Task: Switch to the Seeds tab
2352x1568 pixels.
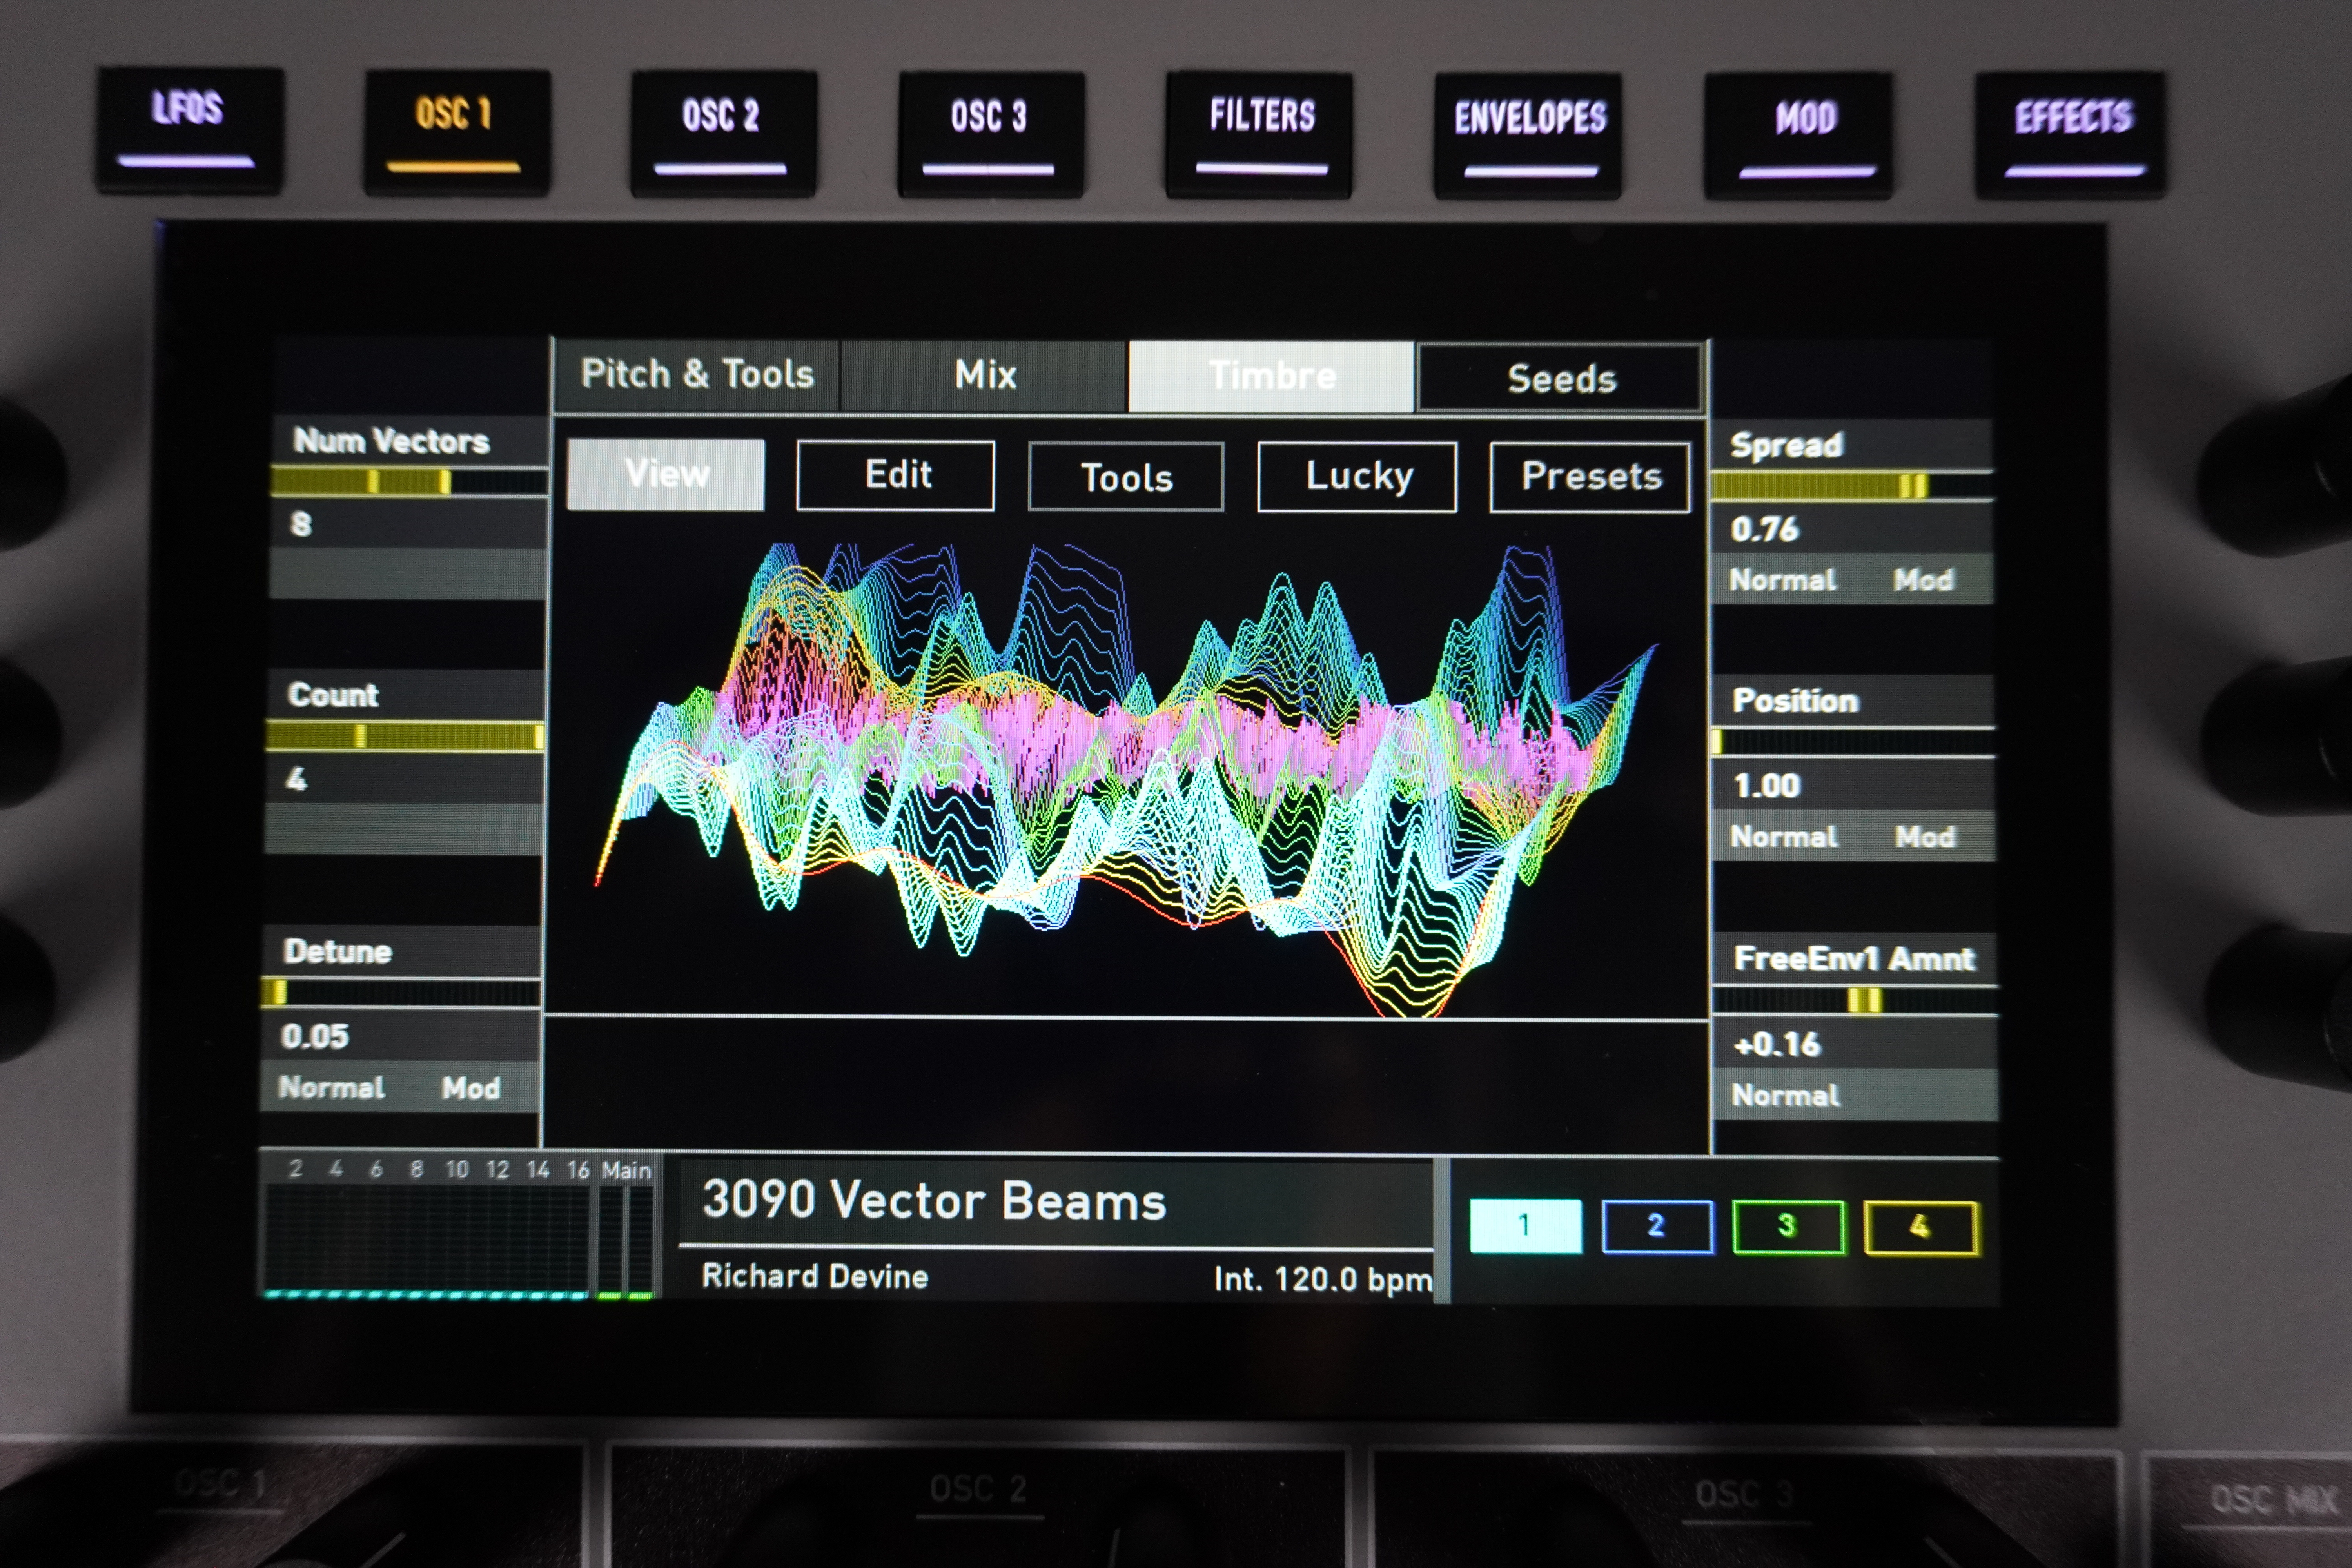Action: coord(1560,378)
